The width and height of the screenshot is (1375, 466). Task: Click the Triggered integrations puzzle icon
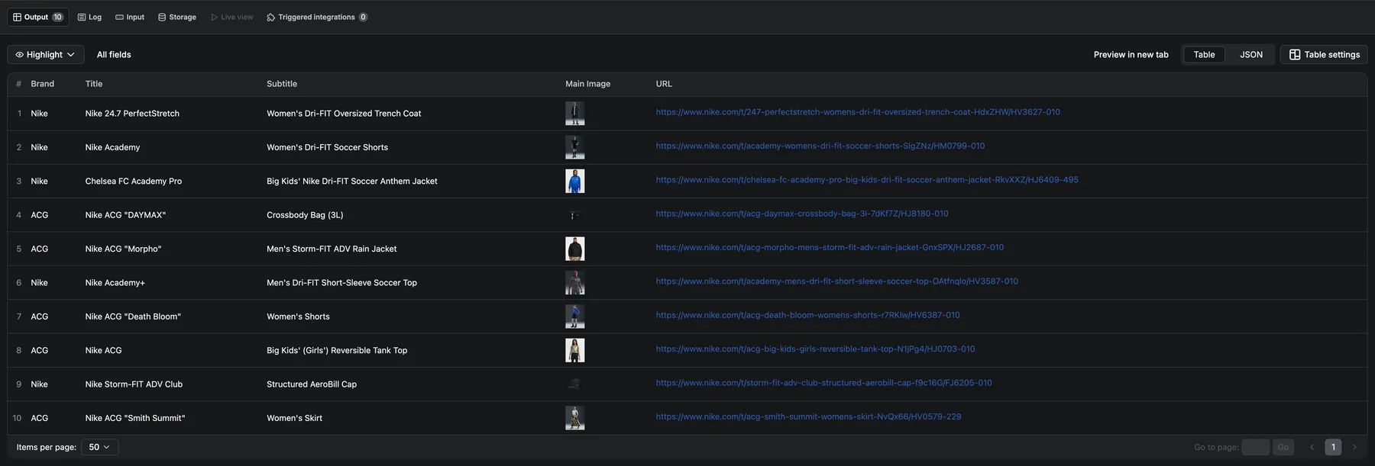[271, 17]
